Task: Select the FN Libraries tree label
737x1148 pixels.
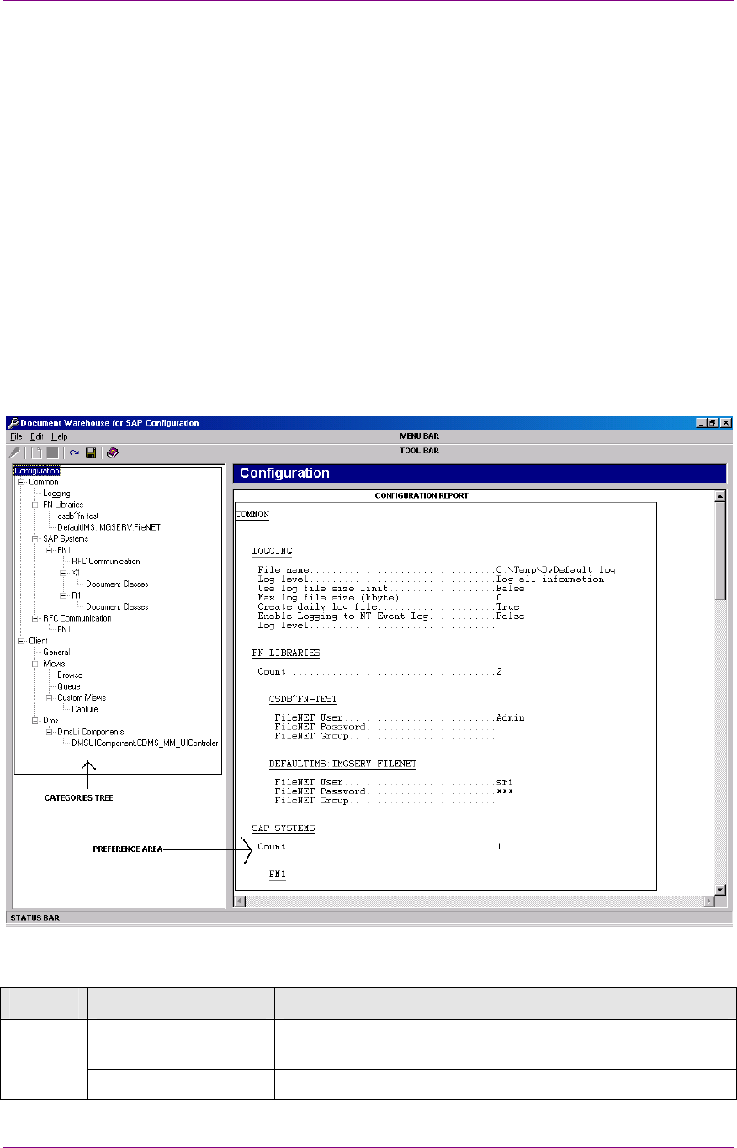Action: tap(63, 505)
